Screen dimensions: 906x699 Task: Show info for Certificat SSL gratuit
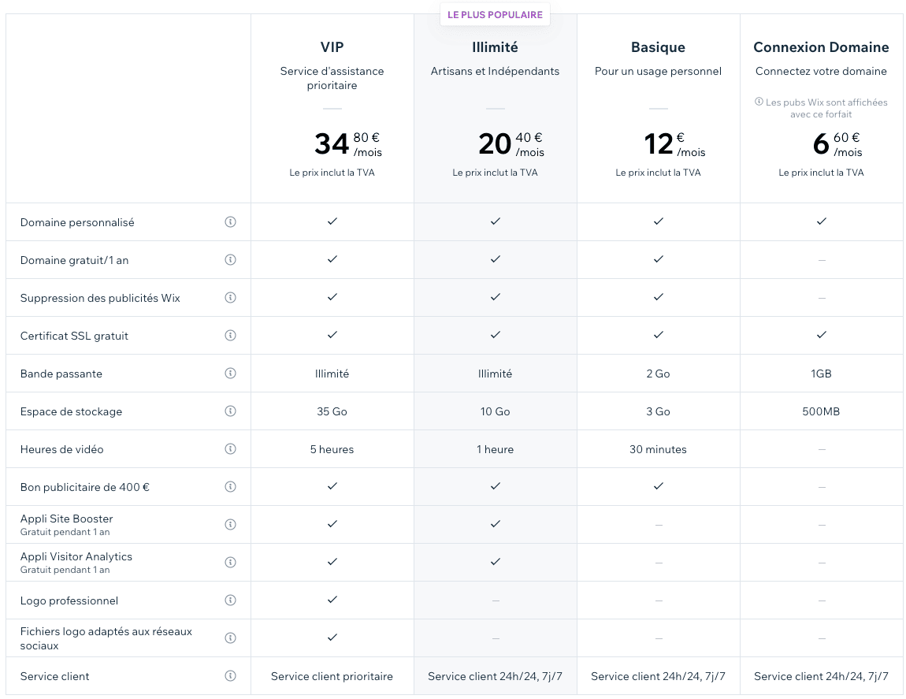point(230,336)
